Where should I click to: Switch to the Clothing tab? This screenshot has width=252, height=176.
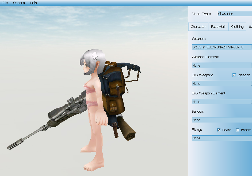pyautogui.click(x=237, y=26)
